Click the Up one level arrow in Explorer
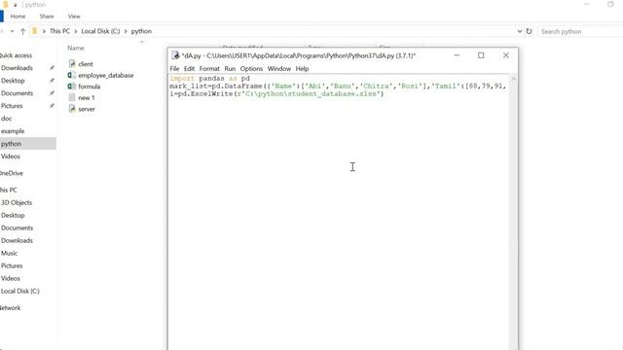Image resolution: width=623 pixels, height=350 pixels. click(x=22, y=31)
